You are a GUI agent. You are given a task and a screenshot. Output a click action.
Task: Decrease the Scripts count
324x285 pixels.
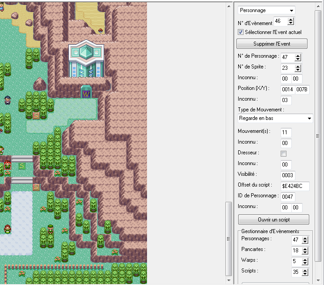click(305, 274)
